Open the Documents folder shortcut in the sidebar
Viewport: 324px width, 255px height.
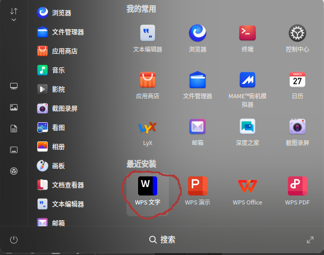[x=14, y=129]
